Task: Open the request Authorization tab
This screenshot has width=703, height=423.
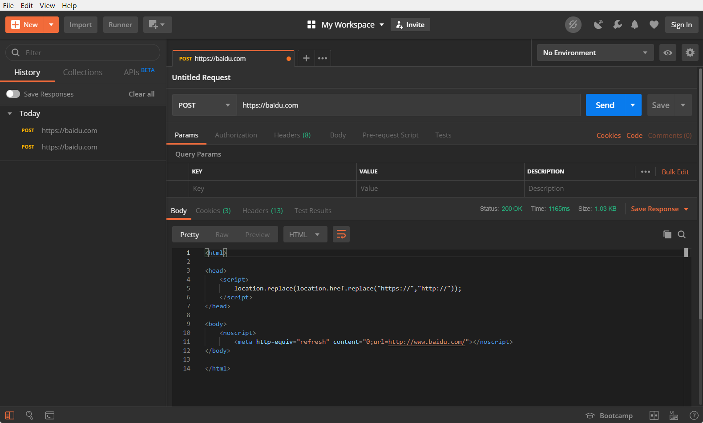Action: point(236,135)
